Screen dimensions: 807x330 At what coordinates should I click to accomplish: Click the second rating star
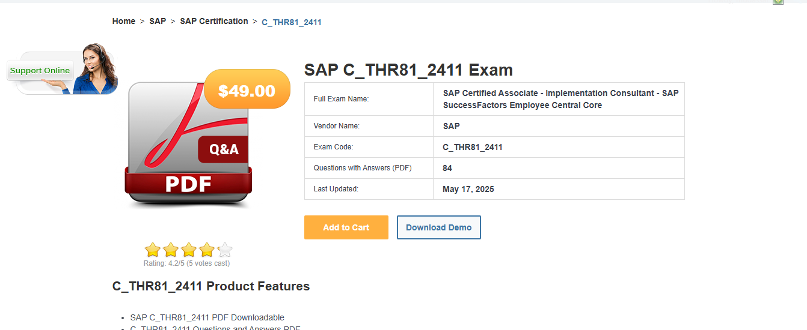tap(171, 250)
